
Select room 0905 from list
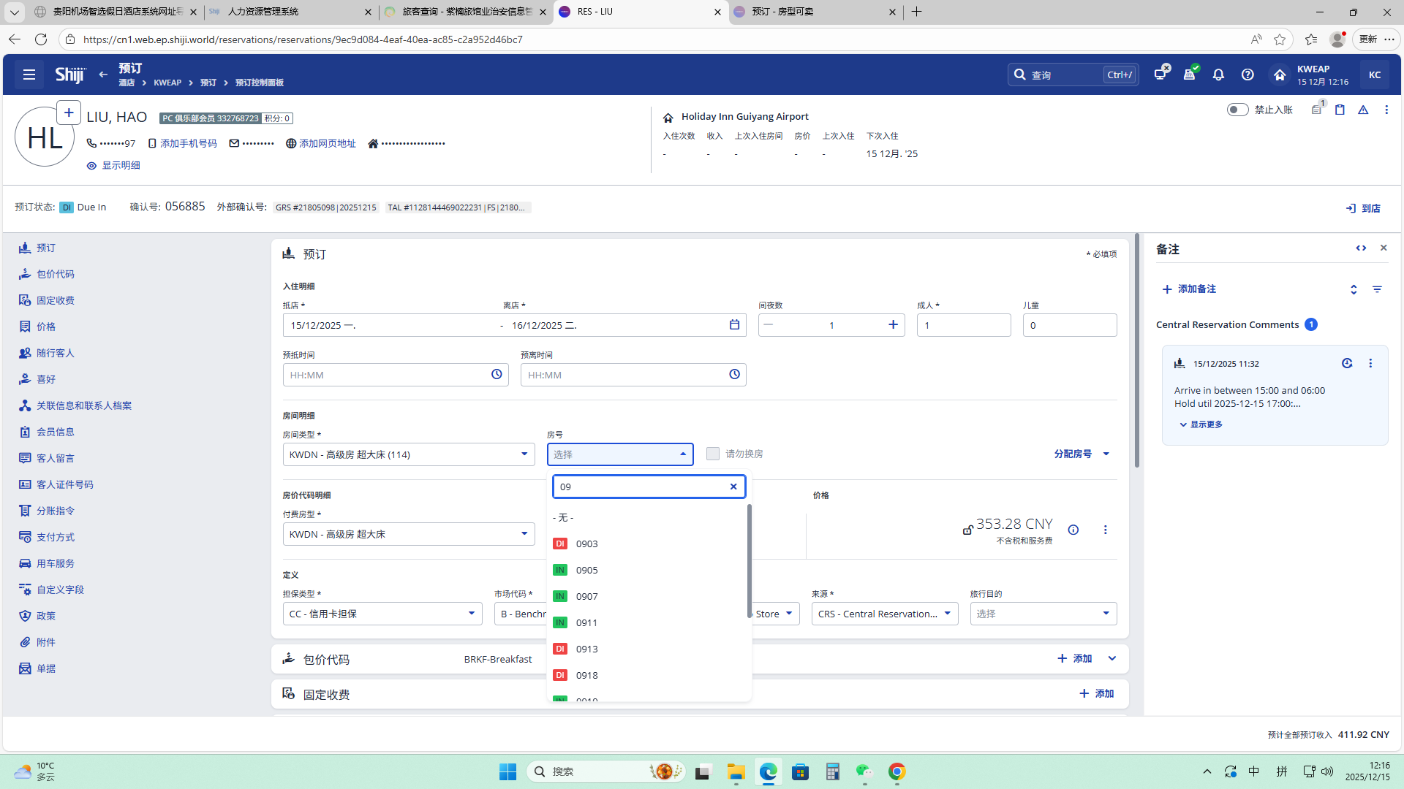586,570
